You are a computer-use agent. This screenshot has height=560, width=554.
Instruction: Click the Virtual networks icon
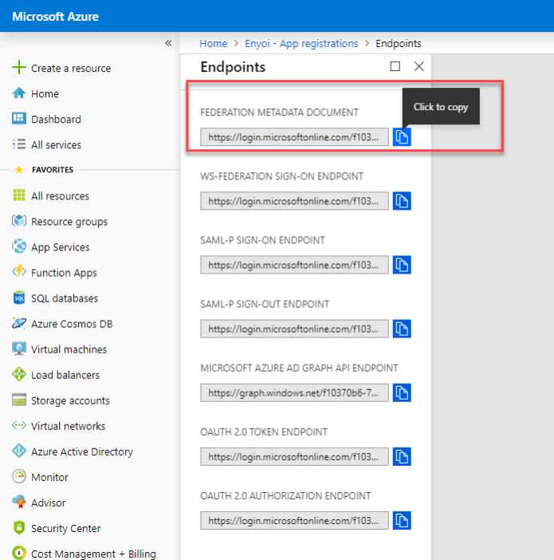[x=19, y=425]
